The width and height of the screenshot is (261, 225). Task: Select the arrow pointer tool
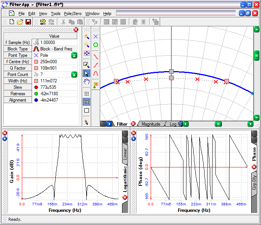coord(87,73)
